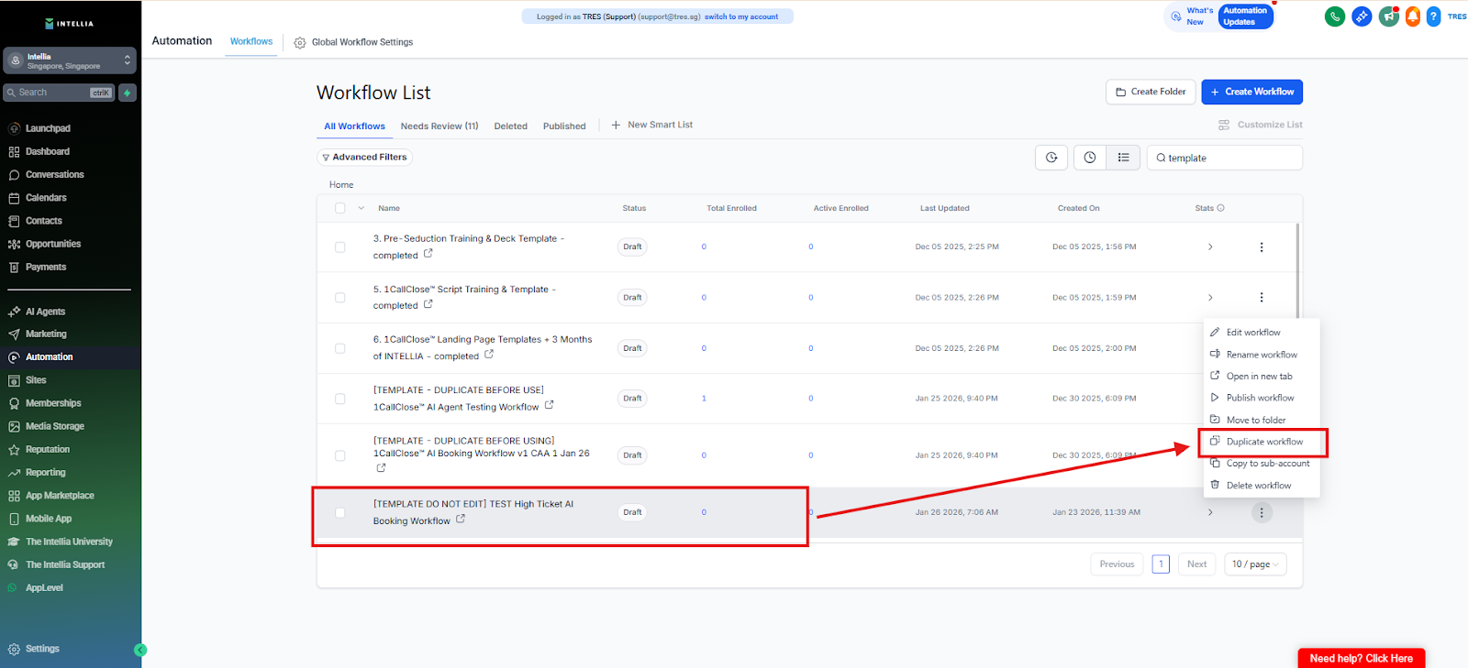Image resolution: width=1468 pixels, height=668 pixels.
Task: Open the megaphone announcements icon
Action: click(1389, 16)
